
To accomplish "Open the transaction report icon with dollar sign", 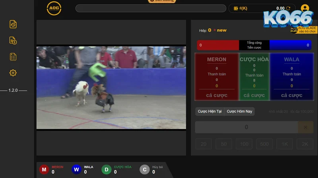I will click(x=13, y=40).
